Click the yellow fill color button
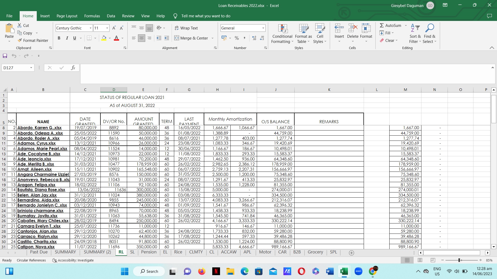Viewport: 497px width, 279px height. pos(104,38)
